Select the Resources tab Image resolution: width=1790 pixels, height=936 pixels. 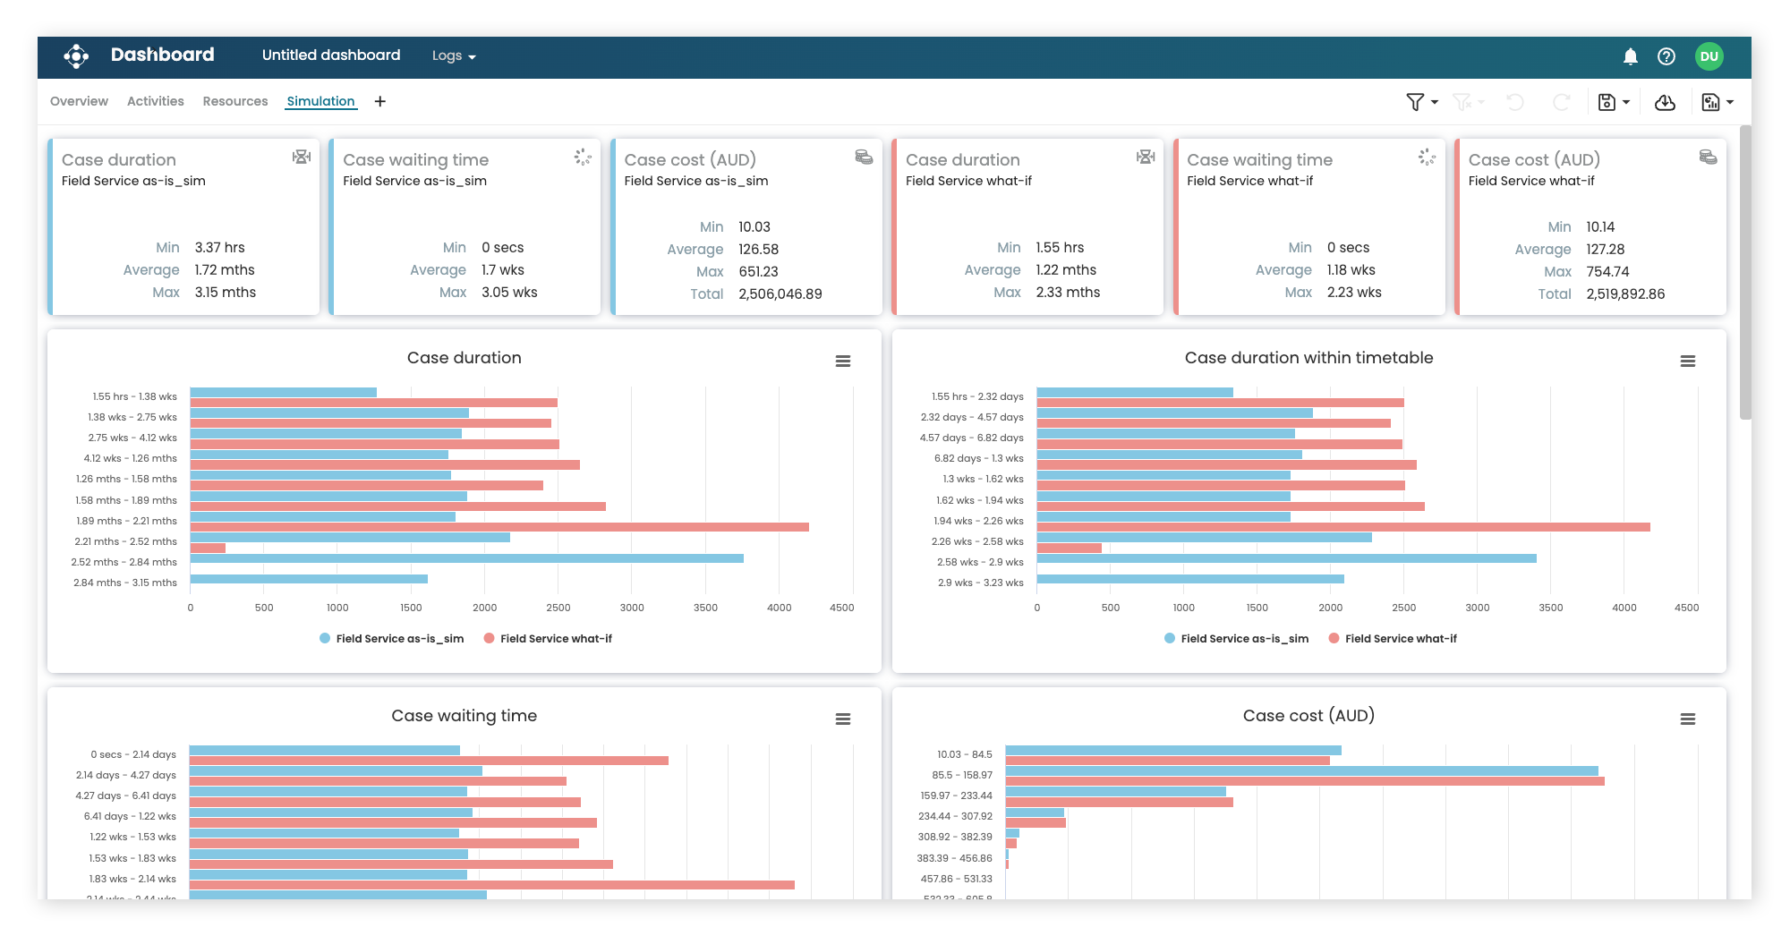point(234,100)
